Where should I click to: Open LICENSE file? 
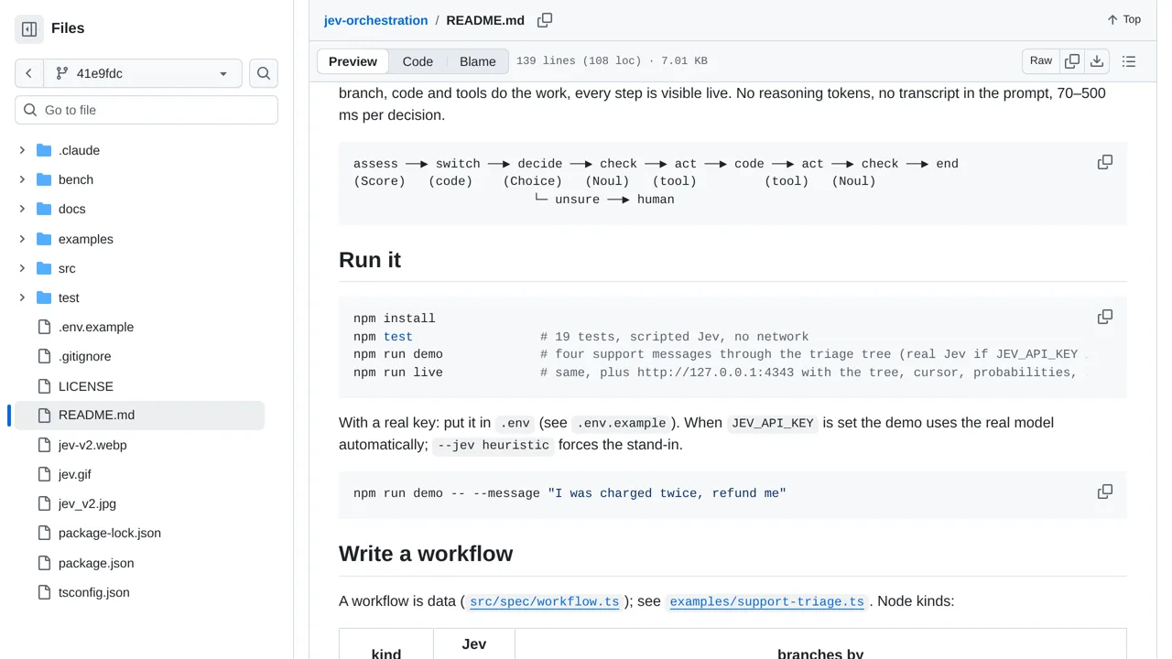(x=86, y=386)
